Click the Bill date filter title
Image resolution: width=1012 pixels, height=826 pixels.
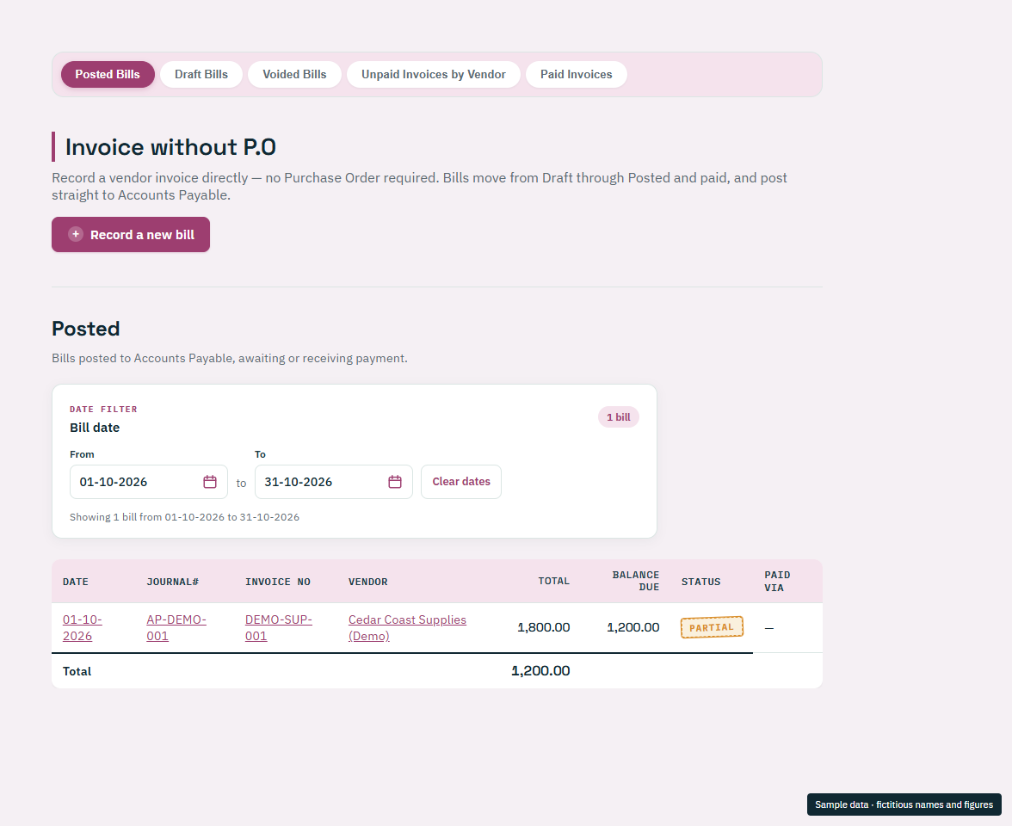[x=95, y=427]
